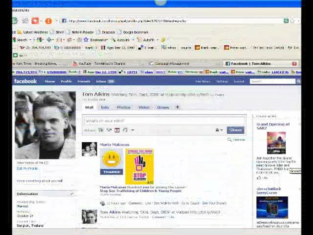
Task: Open Facebook Inbox
Action: click(x=105, y=81)
